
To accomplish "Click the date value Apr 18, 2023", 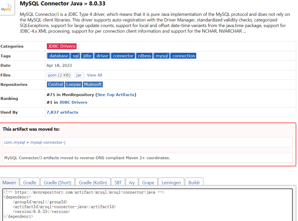I will click(59, 65).
